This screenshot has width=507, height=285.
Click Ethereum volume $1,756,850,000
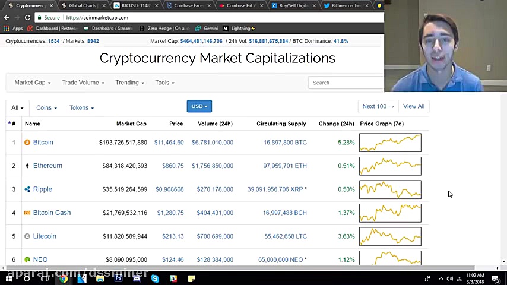tap(213, 166)
